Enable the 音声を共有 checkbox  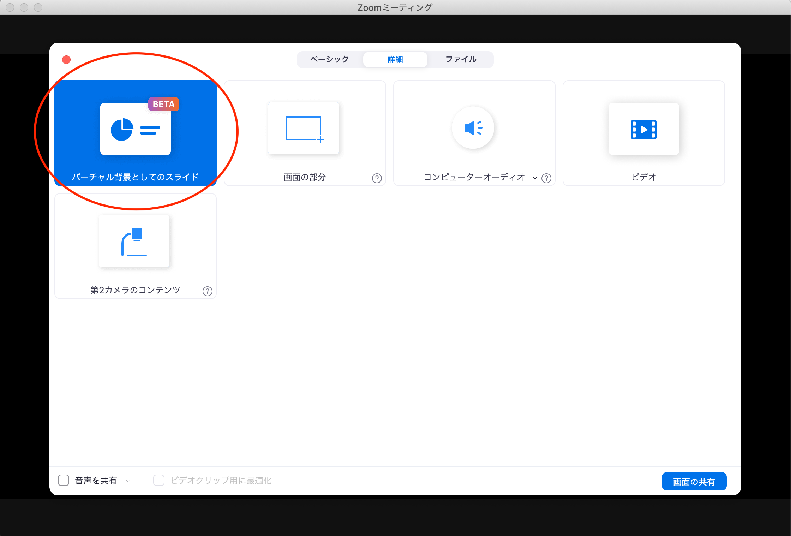click(64, 480)
